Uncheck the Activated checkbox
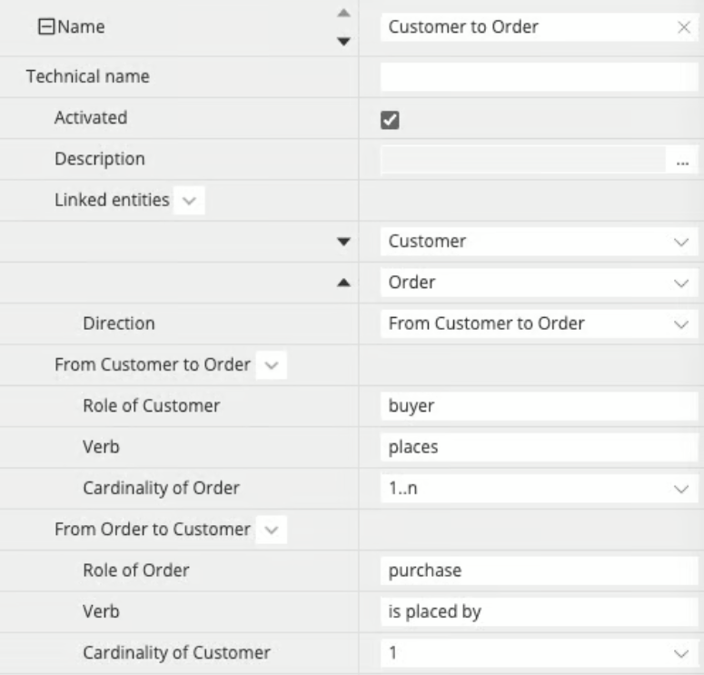704x675 pixels. [391, 119]
